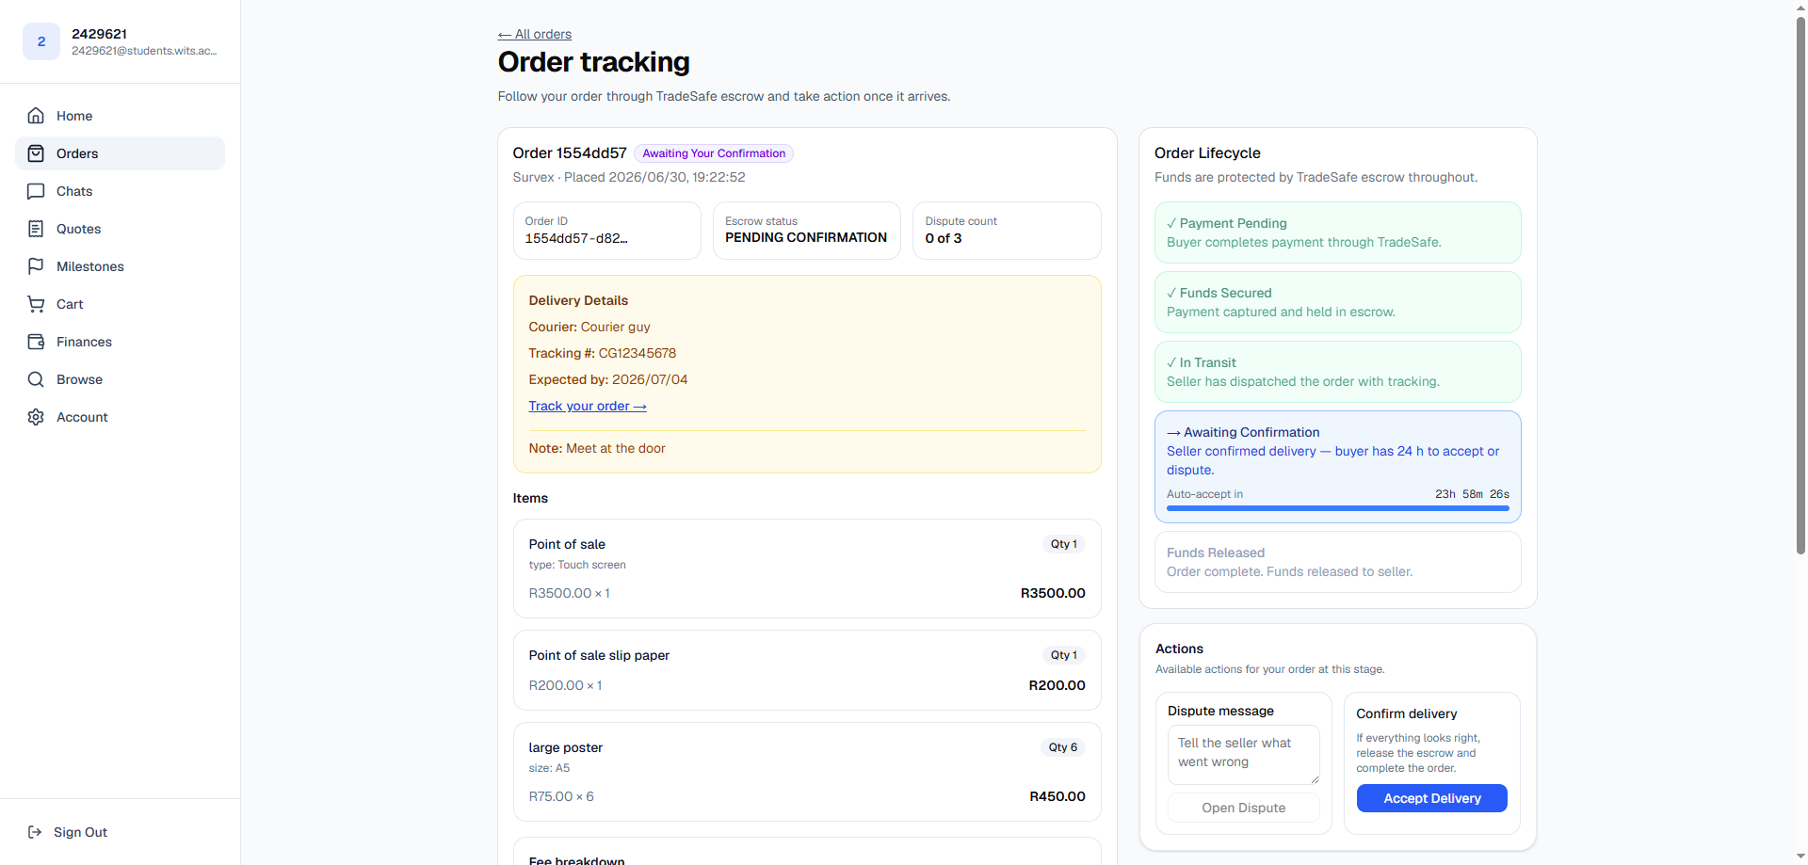The width and height of the screenshot is (1808, 865).
Task: Click the Funds Secured lifecycle step
Action: (x=1337, y=302)
